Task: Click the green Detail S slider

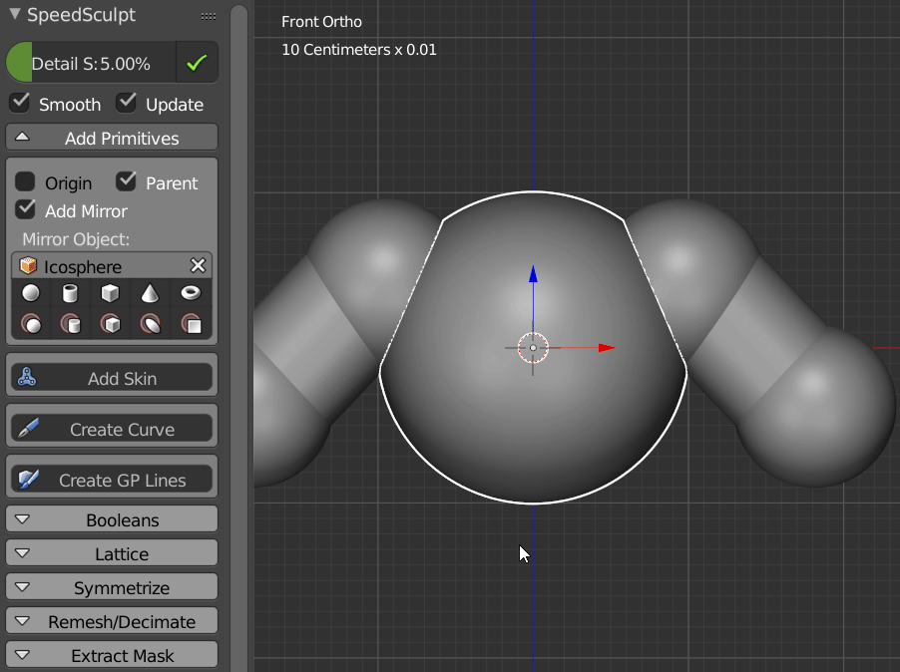Action: tap(100, 62)
